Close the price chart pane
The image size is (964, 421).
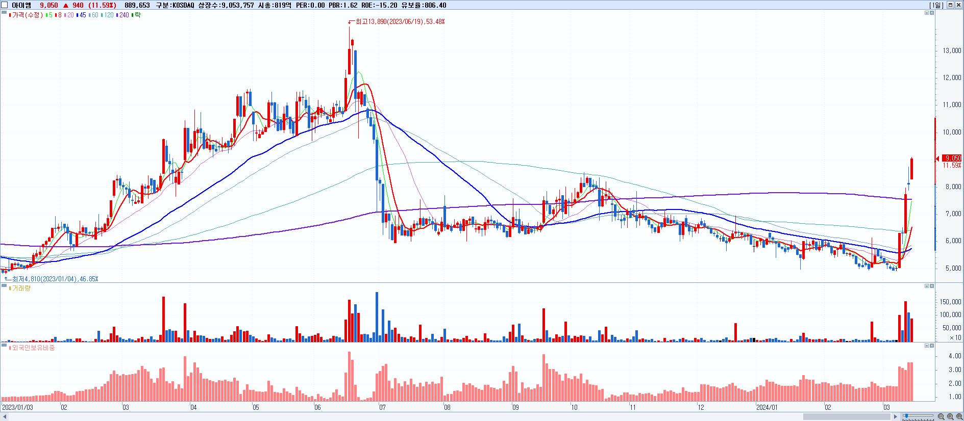click(x=932, y=13)
